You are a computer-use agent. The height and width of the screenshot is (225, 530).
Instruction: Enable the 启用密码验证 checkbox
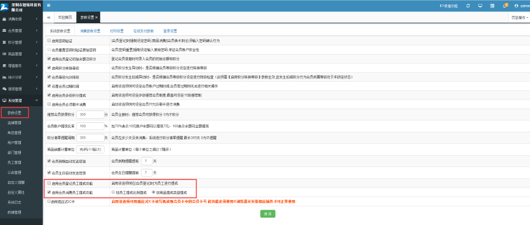49,41
